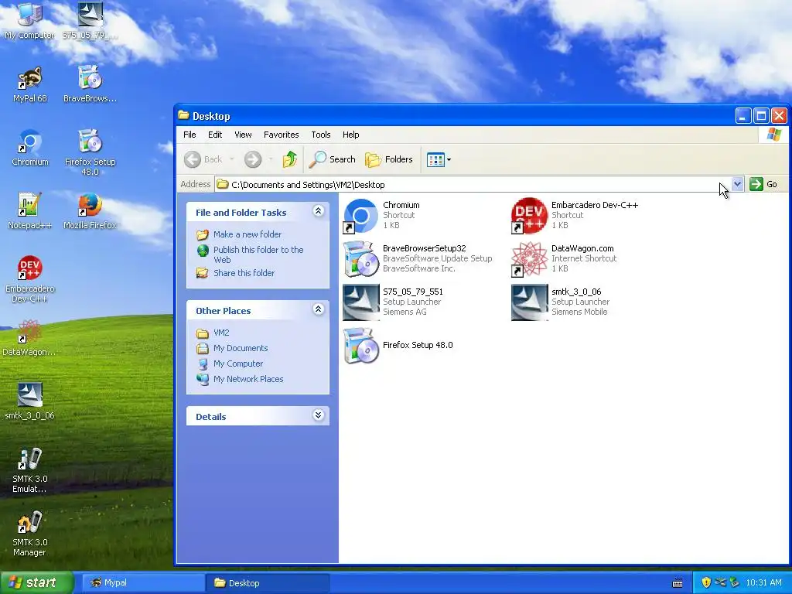Select the Notepad++ desktop shortcut

coord(30,211)
